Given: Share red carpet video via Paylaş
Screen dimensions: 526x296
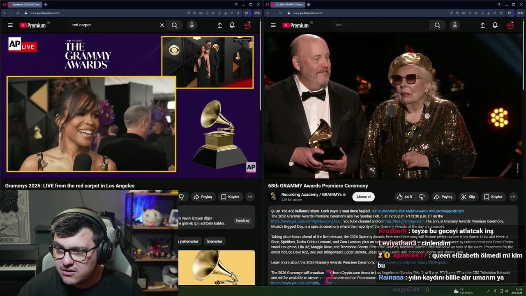Looking at the screenshot, I should 203,197.
